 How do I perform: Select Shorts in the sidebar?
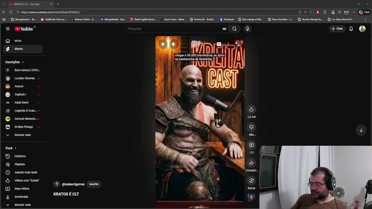(x=23, y=49)
